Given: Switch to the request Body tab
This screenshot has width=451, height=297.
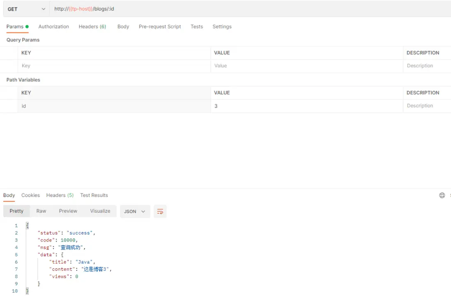Looking at the screenshot, I should pyautogui.click(x=123, y=26).
